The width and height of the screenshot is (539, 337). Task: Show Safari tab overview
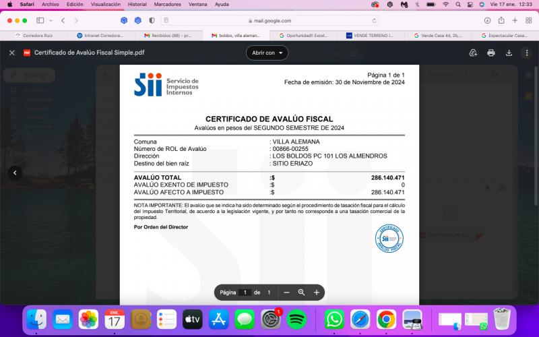529,21
